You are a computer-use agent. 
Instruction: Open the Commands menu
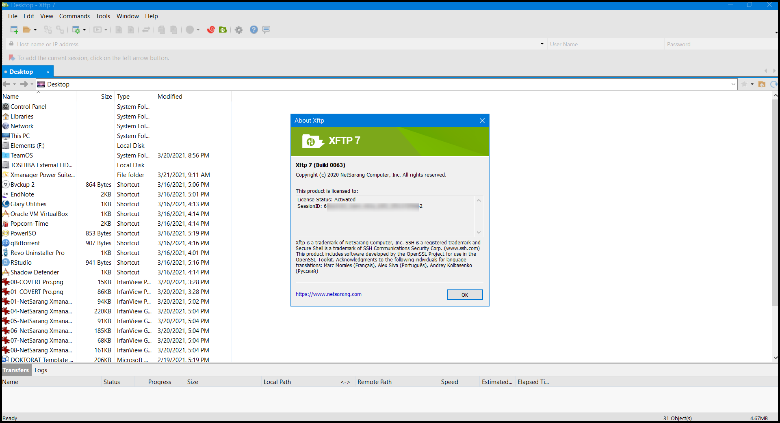74,16
